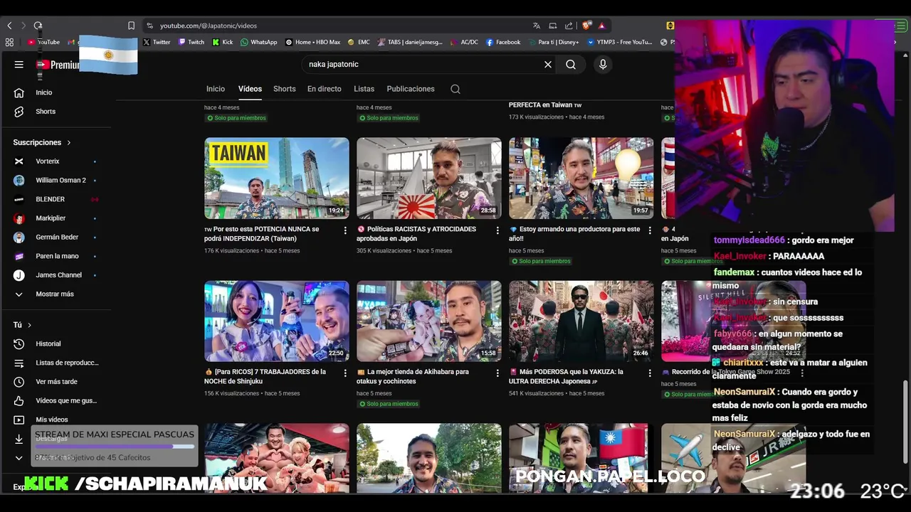911x512 pixels.
Task: Open options menu for 7 TRABAJADORES video
Action: (345, 373)
